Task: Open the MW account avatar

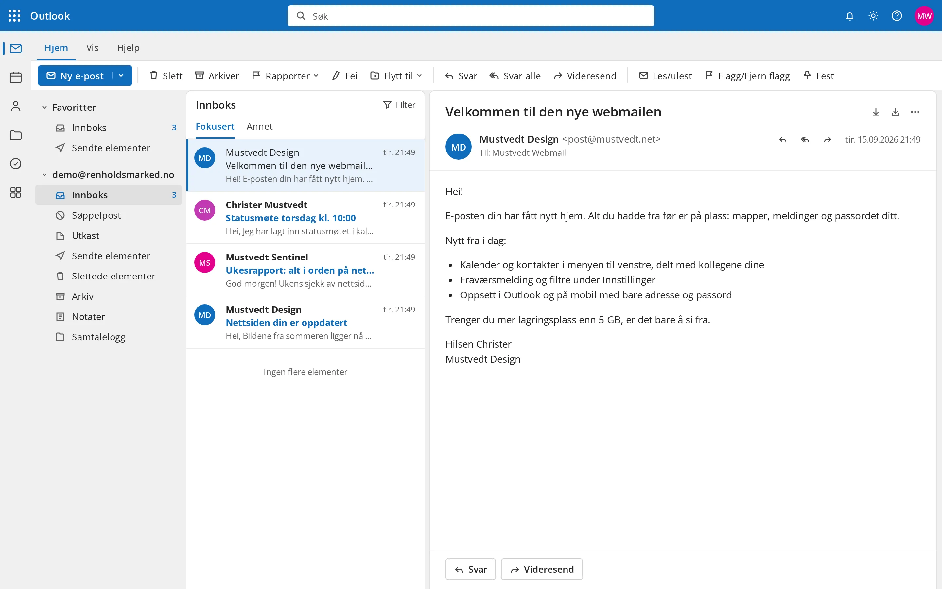Action: point(924,16)
